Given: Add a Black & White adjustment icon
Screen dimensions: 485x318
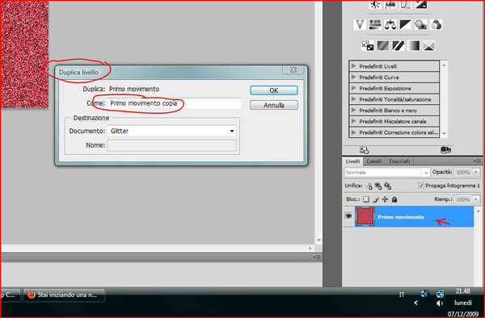Looking at the screenshot, I should [x=406, y=25].
